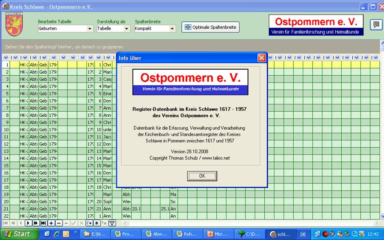Select row number 1 in the grid
The width and height of the screenshot is (384, 240).
pyautogui.click(x=6, y=65)
